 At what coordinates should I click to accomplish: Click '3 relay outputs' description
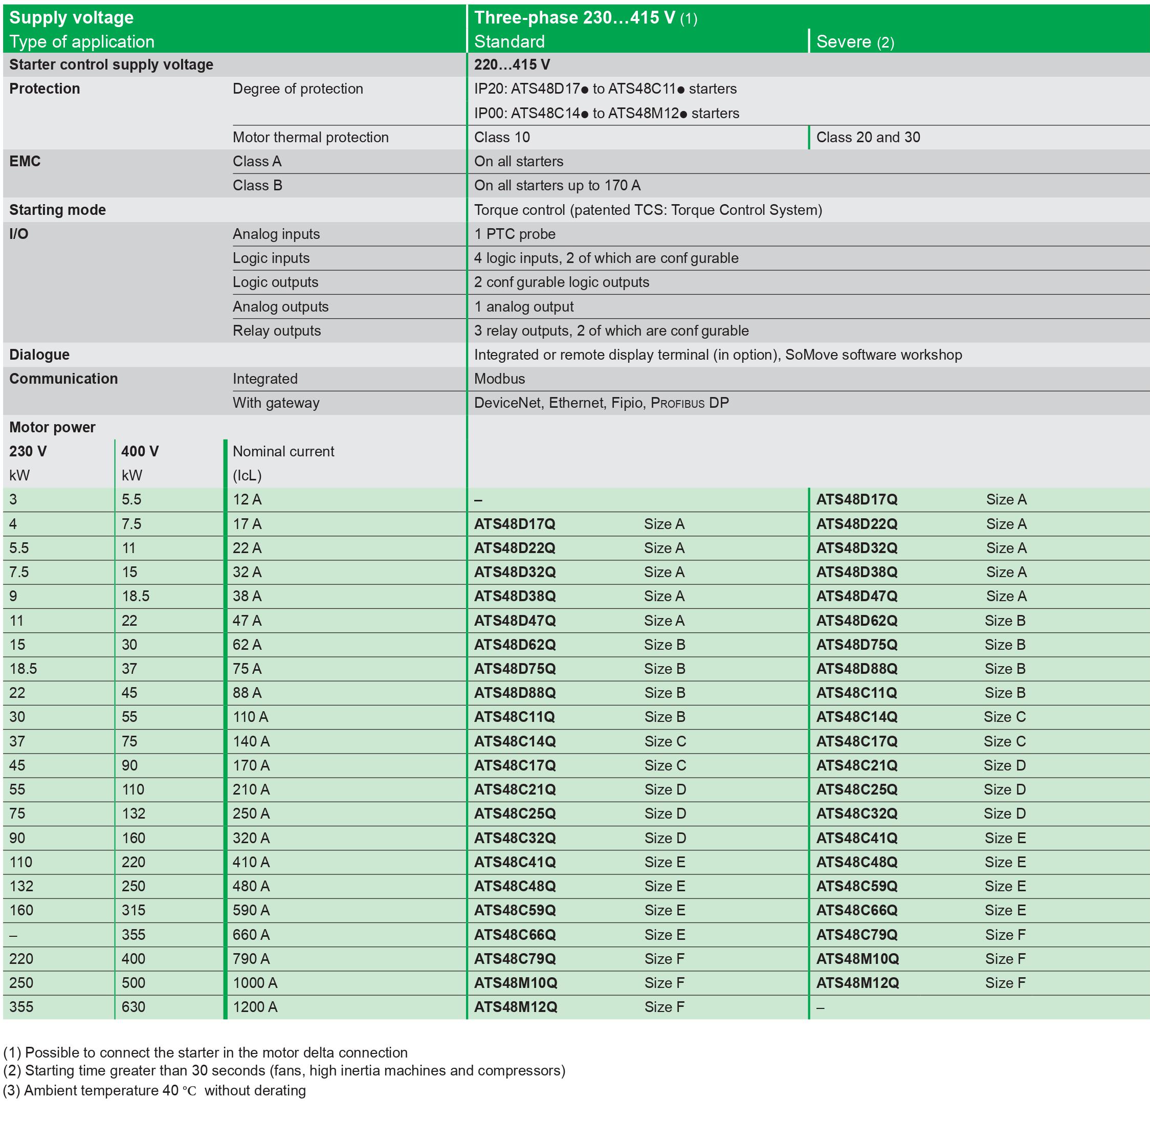pyautogui.click(x=611, y=331)
